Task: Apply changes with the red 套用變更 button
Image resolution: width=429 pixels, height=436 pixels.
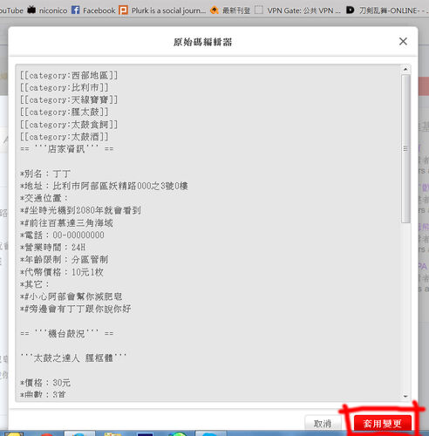Action: [382, 424]
